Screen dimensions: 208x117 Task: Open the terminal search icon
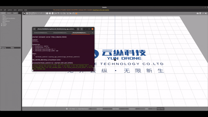point(78,29)
